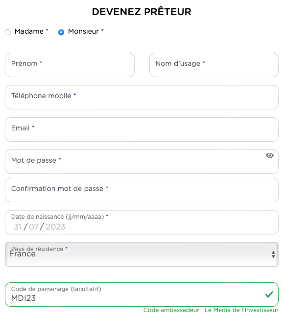The width and height of the screenshot is (284, 317).
Task: Click the Code de parrainage field with MDI23
Action: coord(142,295)
